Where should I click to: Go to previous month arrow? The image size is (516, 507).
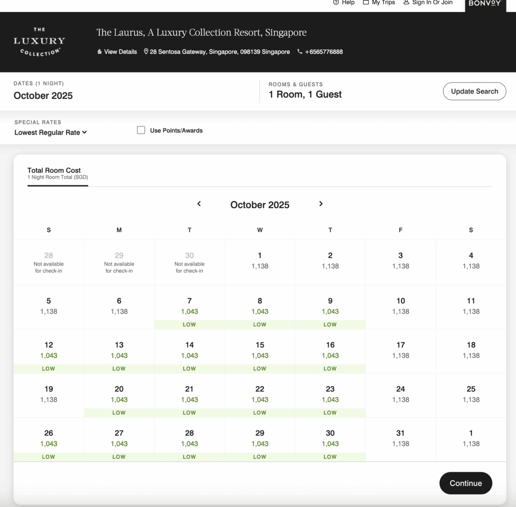tap(199, 204)
